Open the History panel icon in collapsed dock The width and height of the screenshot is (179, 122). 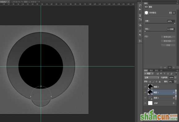[140, 5]
